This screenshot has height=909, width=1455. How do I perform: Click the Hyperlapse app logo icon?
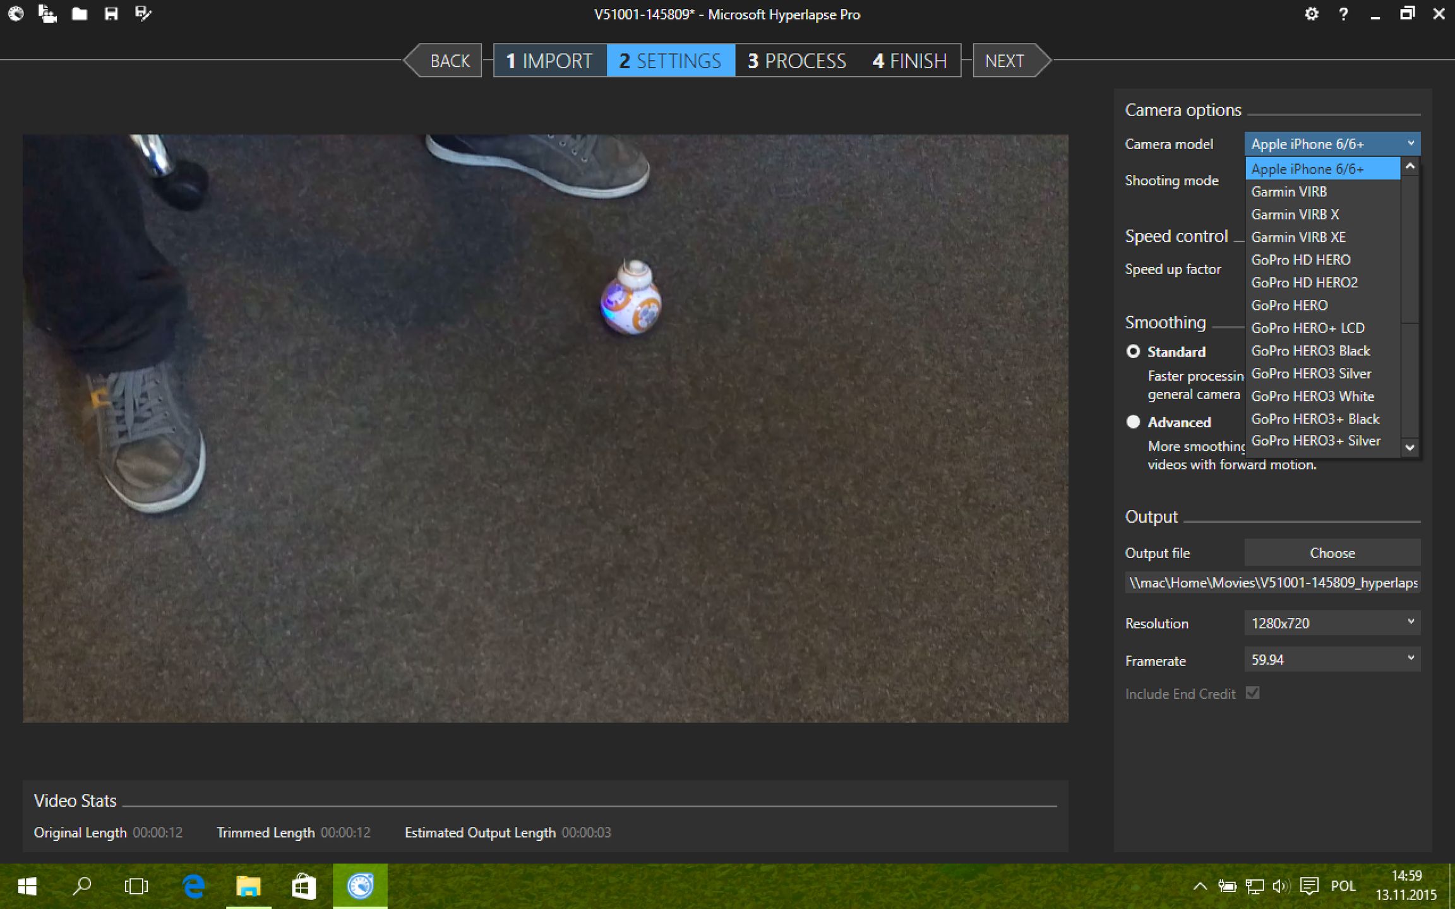(x=16, y=13)
